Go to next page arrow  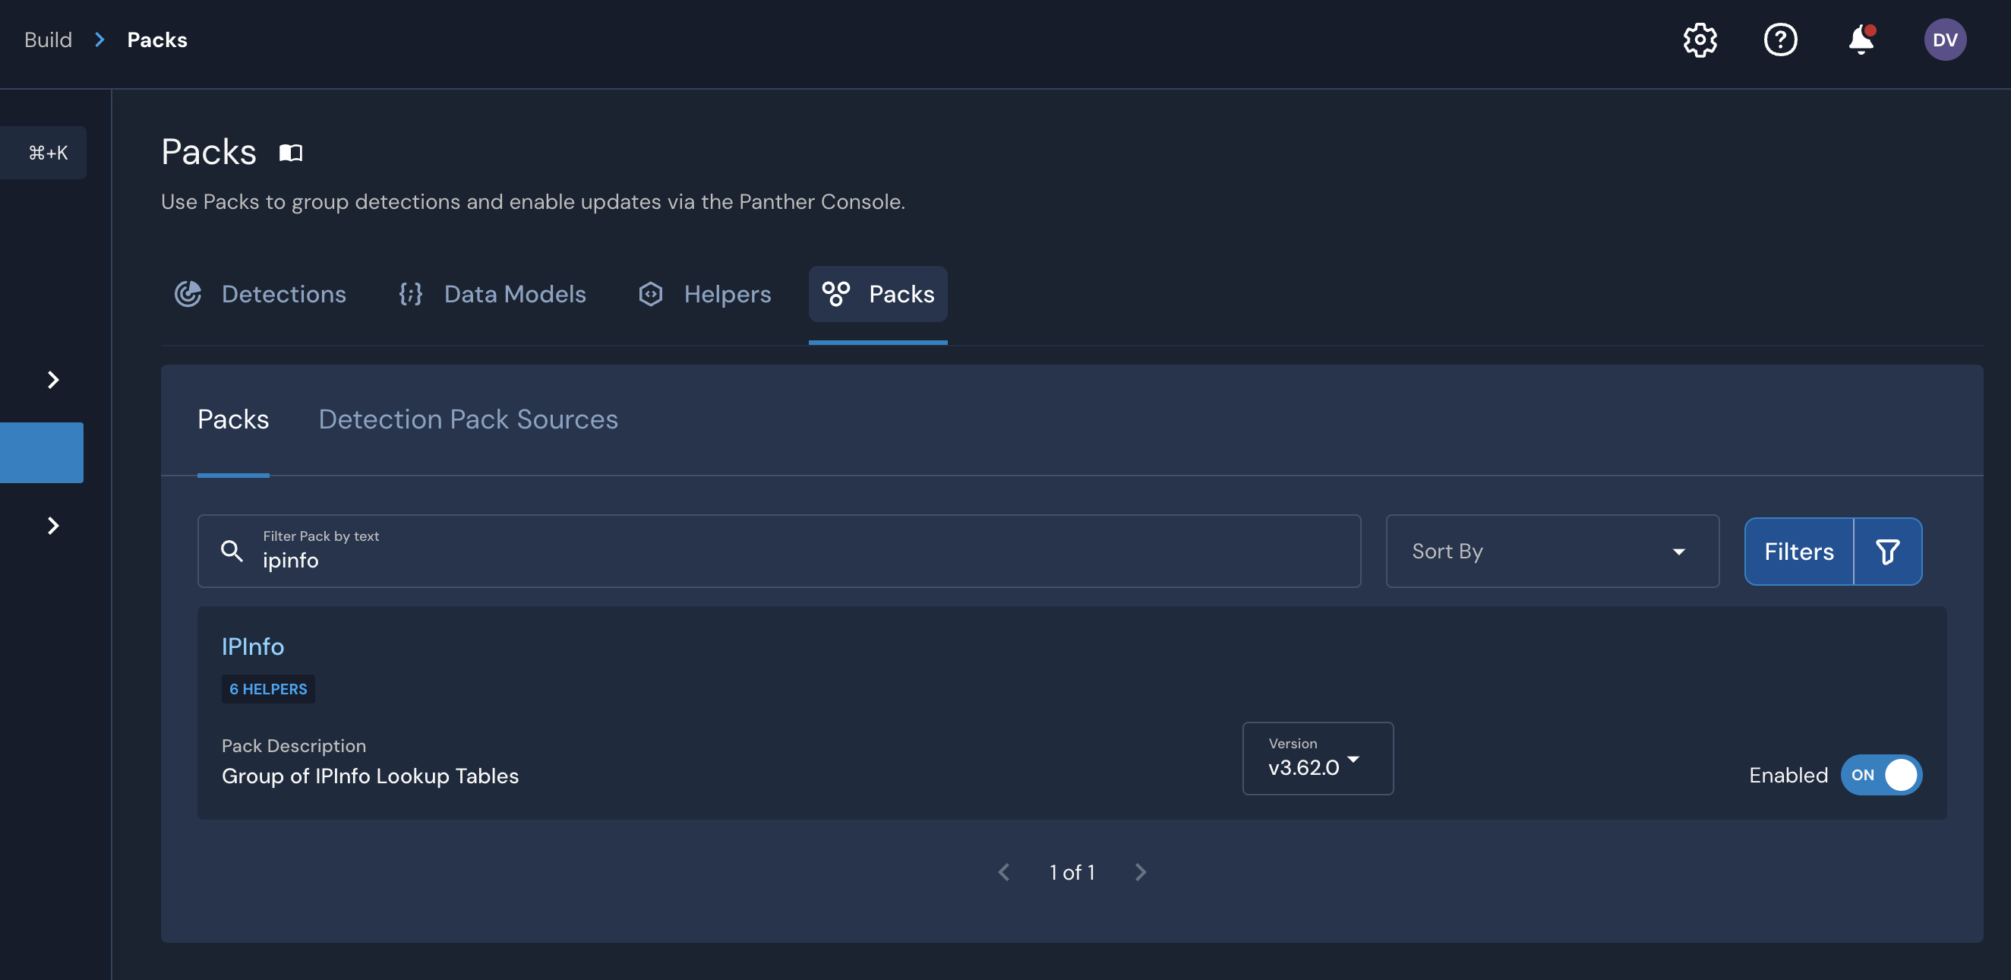point(1141,872)
